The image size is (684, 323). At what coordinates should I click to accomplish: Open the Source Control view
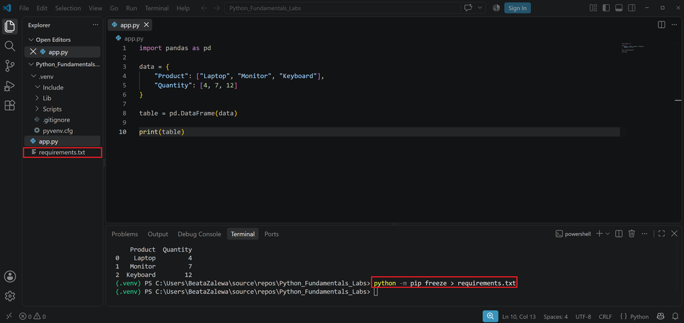[9, 66]
